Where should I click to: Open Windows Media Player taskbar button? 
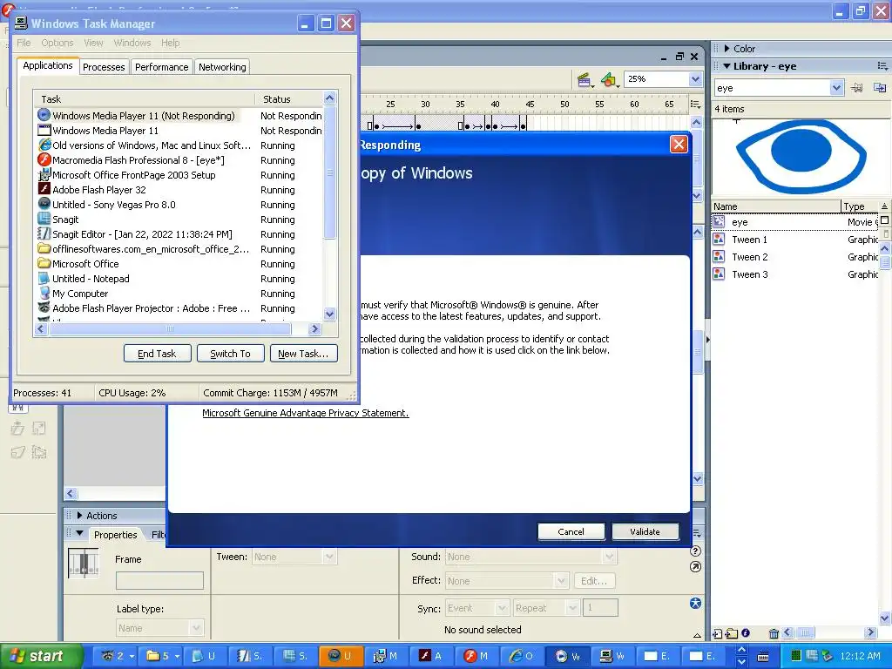(570, 656)
